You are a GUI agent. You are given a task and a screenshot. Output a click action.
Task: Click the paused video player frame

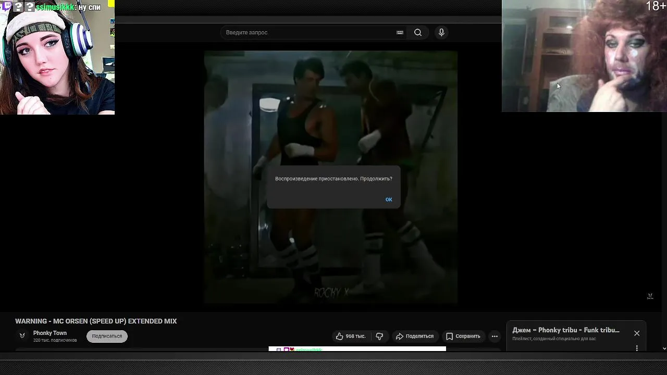click(331, 177)
